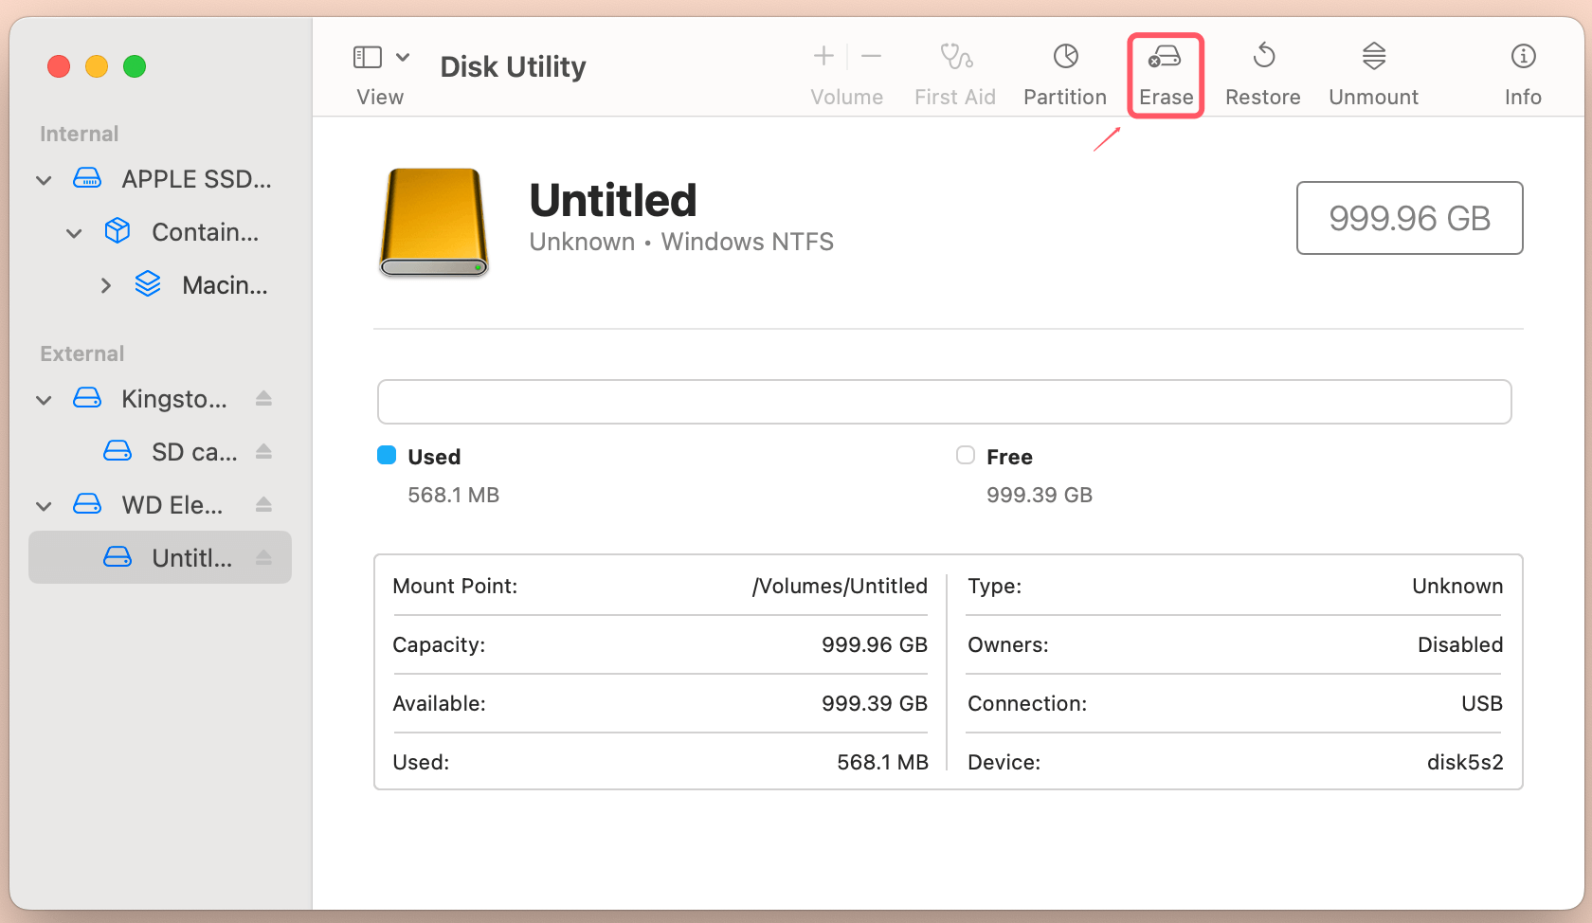Collapse the APPLE SSD tree item

pos(43,179)
